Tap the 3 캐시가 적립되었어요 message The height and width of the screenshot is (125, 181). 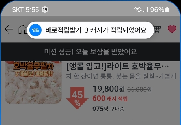(115, 30)
